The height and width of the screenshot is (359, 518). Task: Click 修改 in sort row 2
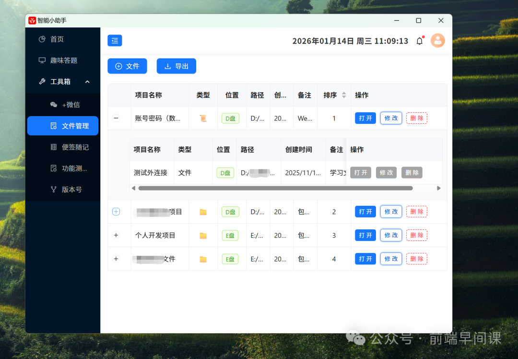(x=391, y=212)
